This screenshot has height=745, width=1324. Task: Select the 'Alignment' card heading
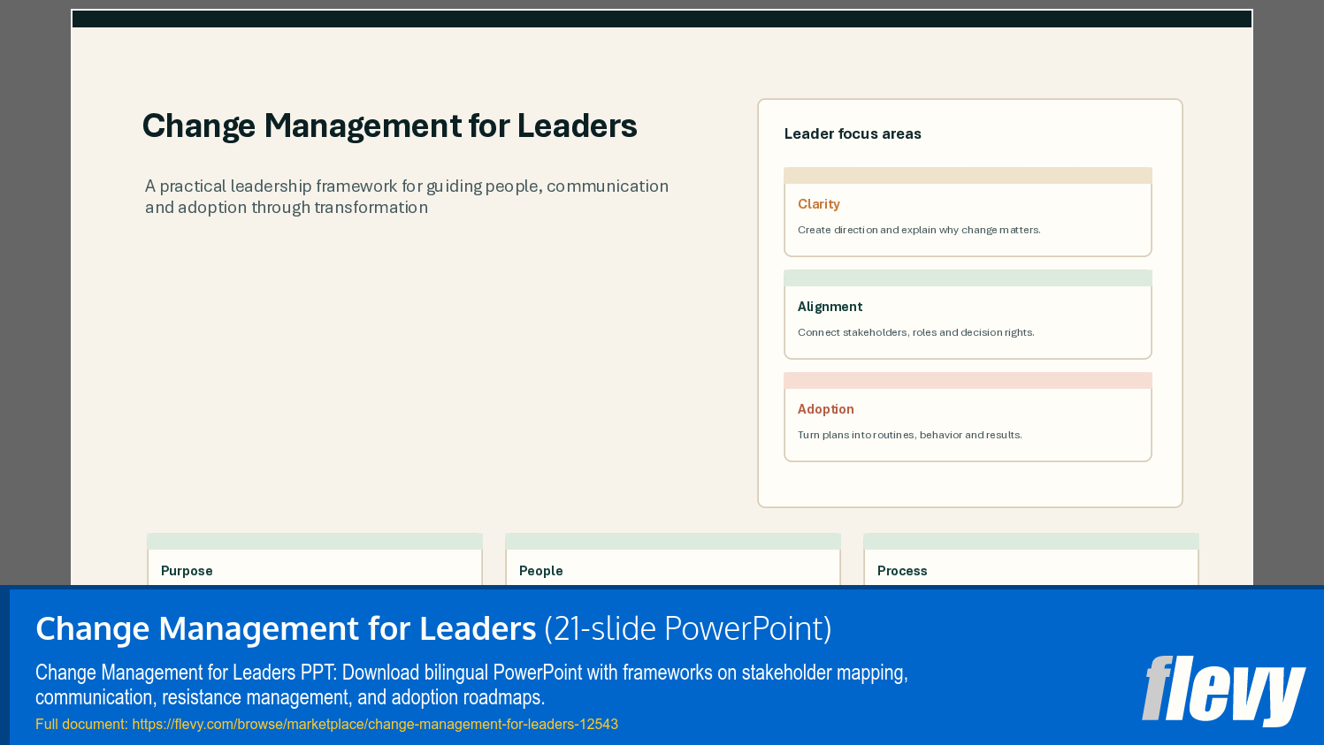[x=830, y=307]
